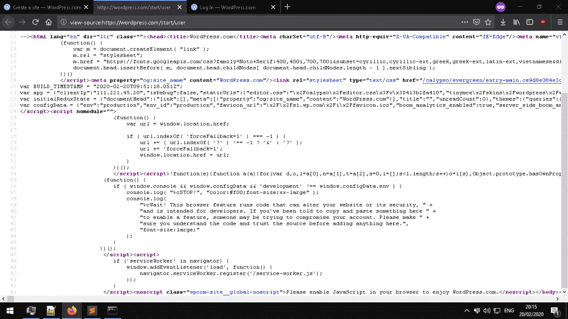Image resolution: width=568 pixels, height=319 pixels.
Task: Follow the /calypso/evergreen/entry-main stylesheet link
Action: [x=492, y=80]
